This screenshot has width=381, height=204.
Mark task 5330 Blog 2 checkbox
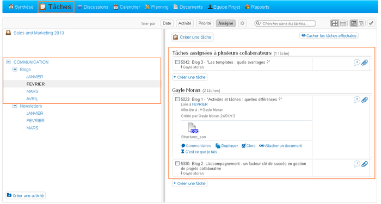tap(177, 164)
